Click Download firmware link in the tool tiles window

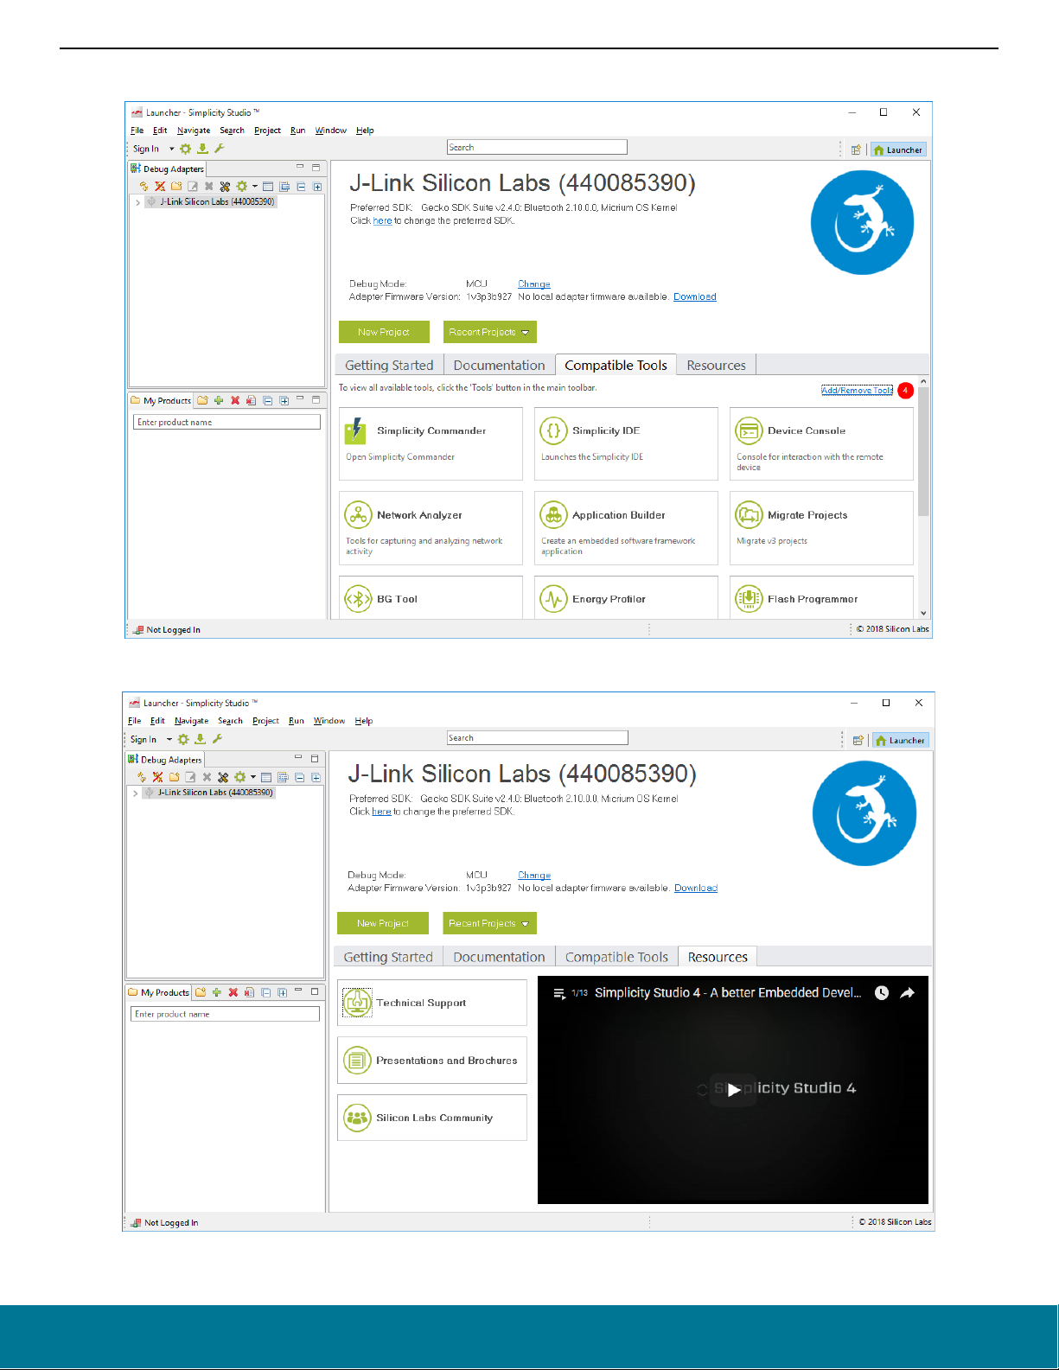click(x=695, y=296)
